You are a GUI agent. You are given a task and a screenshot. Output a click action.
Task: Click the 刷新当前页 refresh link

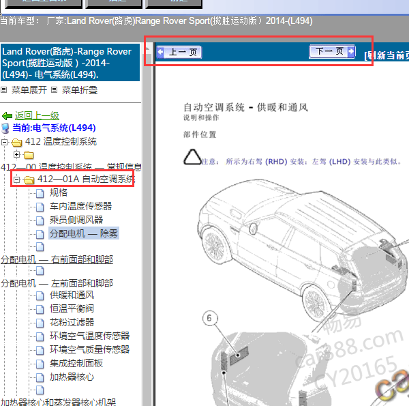tap(387, 55)
